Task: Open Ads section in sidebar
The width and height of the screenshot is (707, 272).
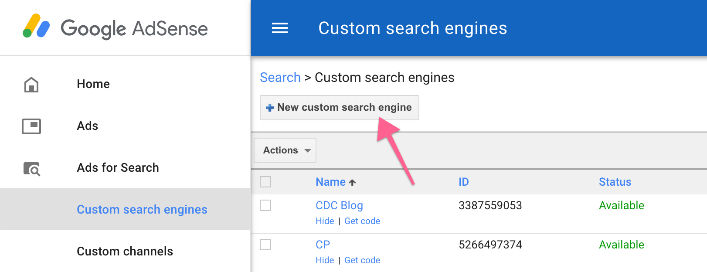Action: pos(88,126)
